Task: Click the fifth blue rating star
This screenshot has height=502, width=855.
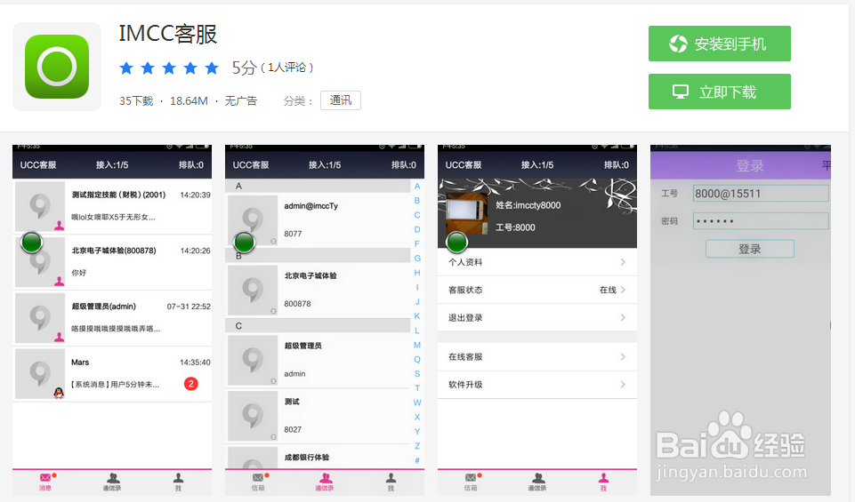Action: coord(212,68)
